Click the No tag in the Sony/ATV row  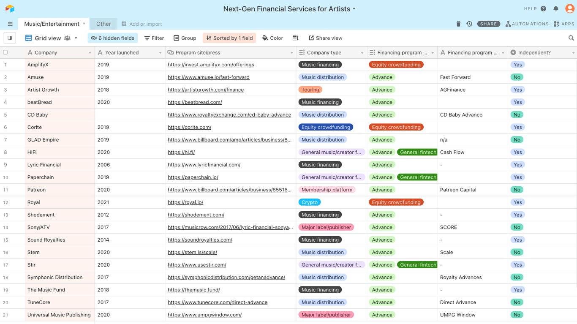click(x=517, y=227)
